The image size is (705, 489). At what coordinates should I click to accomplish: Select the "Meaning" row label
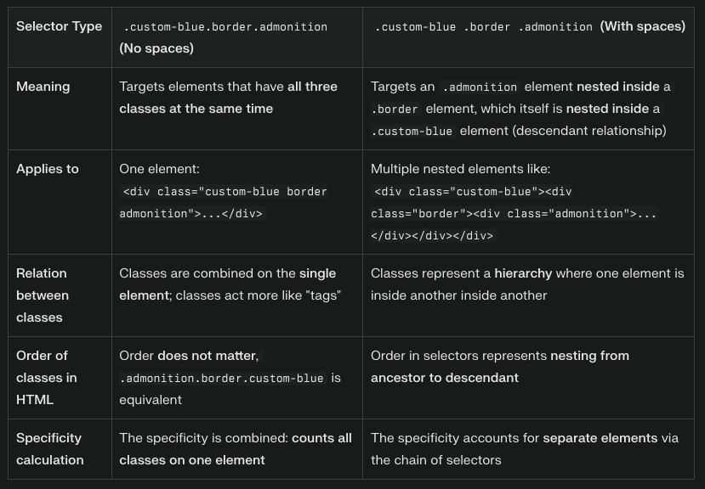tap(43, 87)
